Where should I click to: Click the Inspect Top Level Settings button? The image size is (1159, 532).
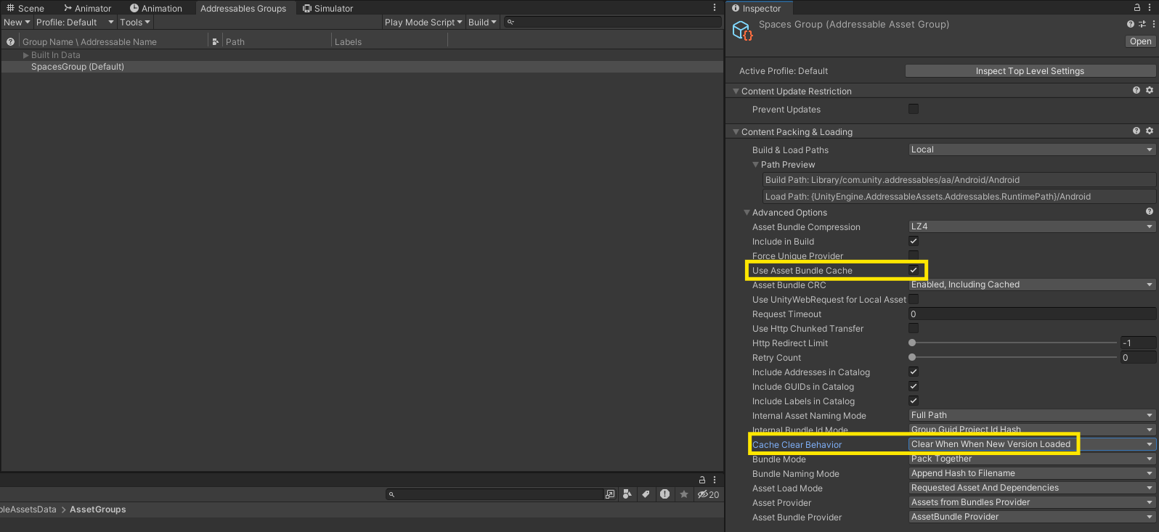click(1030, 71)
